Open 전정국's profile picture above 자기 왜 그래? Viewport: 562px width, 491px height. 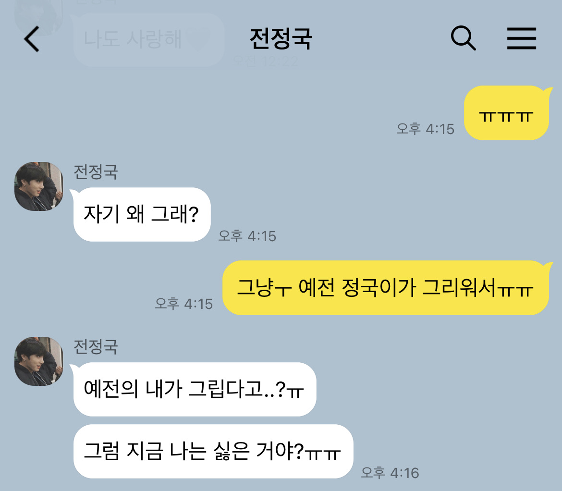[39, 186]
